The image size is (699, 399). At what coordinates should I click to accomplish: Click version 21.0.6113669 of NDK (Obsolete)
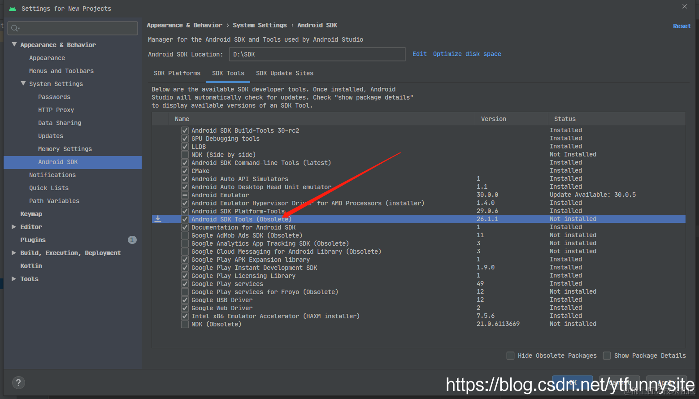(498, 324)
